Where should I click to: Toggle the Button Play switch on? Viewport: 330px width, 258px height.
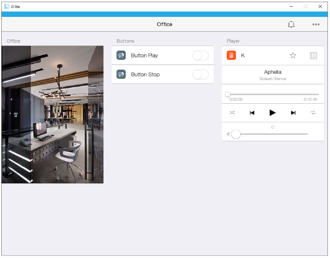coord(200,56)
